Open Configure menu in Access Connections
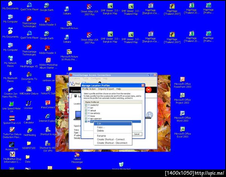226x177 pixels. pos(96,78)
